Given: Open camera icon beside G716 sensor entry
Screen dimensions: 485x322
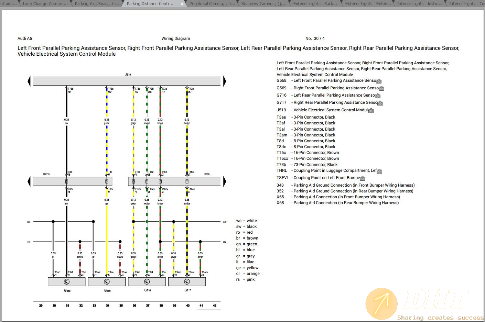Looking at the screenshot, I should [378, 96].
